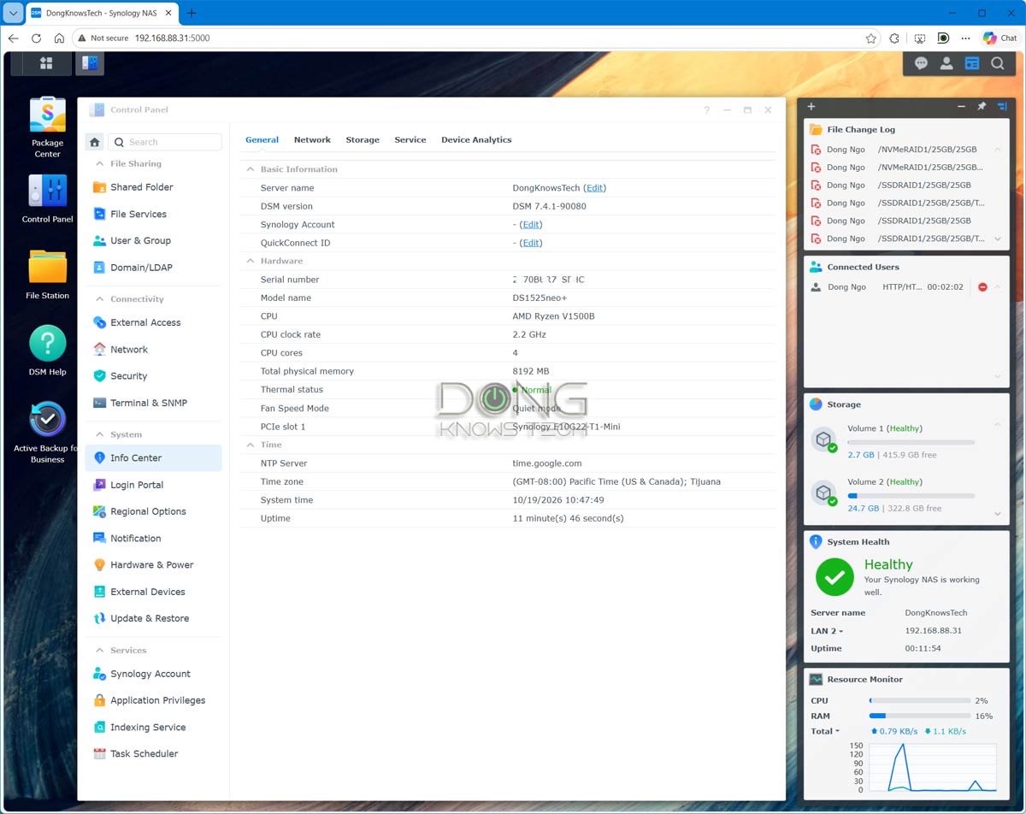Edit Synology Account link

click(x=531, y=225)
